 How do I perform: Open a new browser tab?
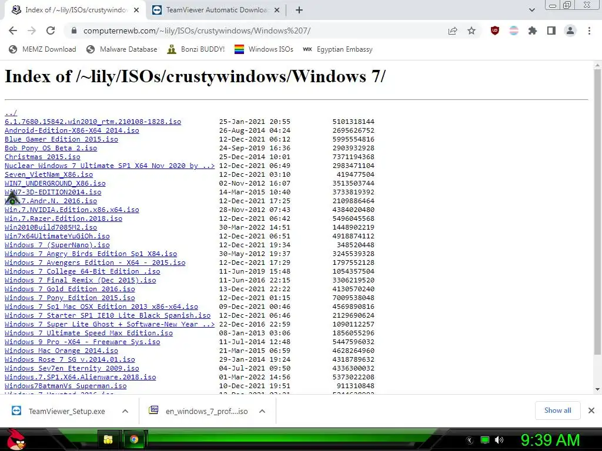[299, 11]
